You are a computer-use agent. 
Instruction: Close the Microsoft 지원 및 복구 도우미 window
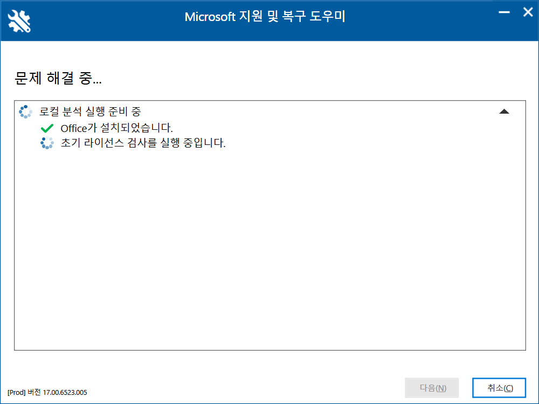(x=528, y=12)
